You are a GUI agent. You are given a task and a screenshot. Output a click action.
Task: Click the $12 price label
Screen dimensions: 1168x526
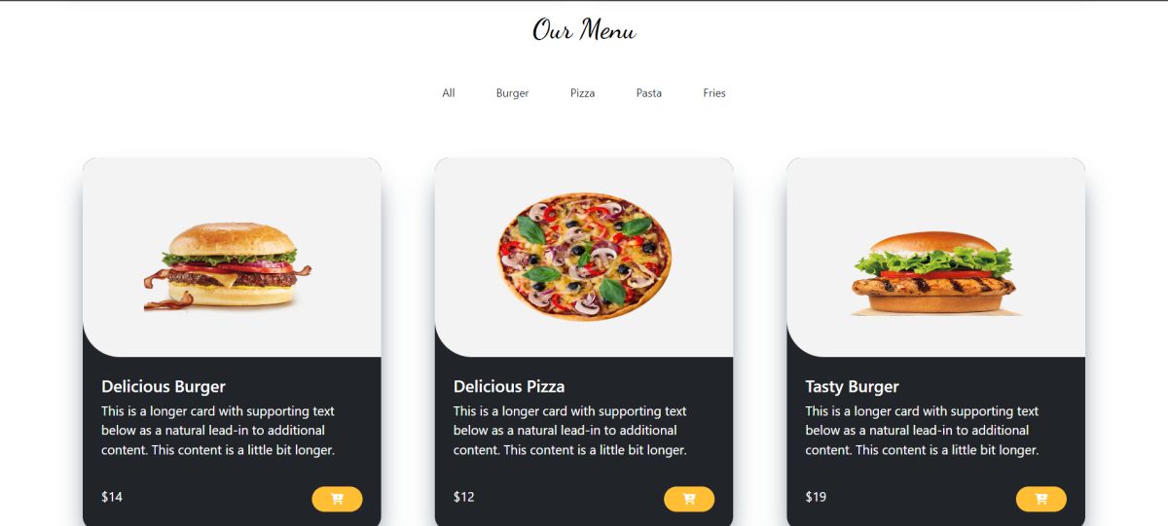pos(464,497)
